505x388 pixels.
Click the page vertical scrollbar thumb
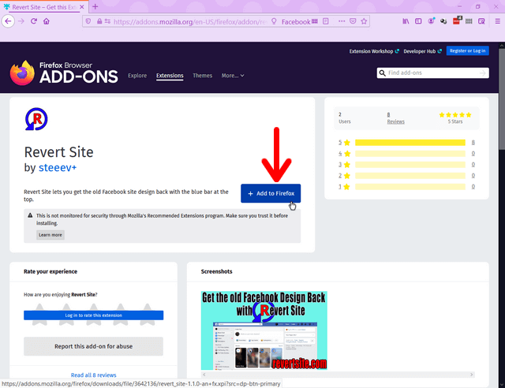[502, 99]
